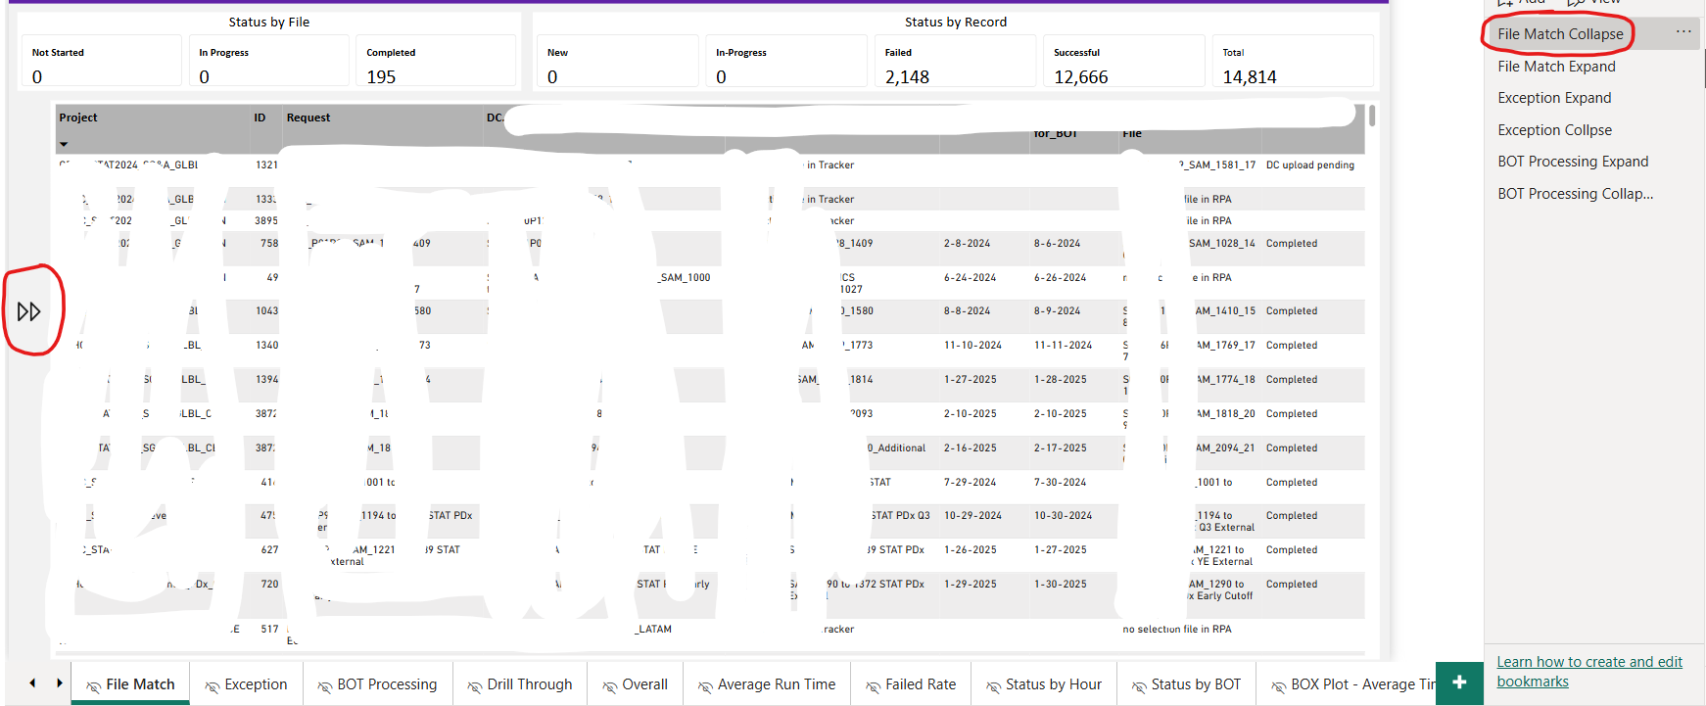This screenshot has height=706, width=1706.
Task: Open the Drill Through page tab
Action: click(x=520, y=684)
